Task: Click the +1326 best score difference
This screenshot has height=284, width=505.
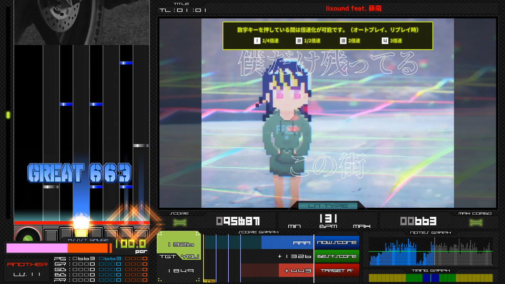Action: pos(295,257)
